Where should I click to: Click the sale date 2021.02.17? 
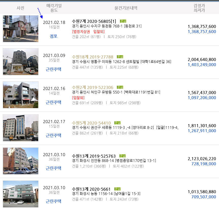click(x=54, y=122)
